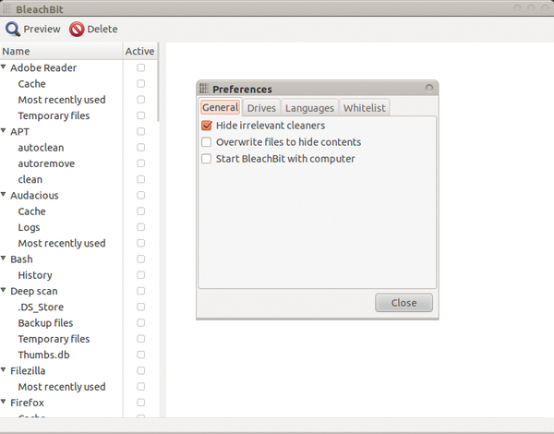The height and width of the screenshot is (434, 554).
Task: Collapse the Adobe Reader group
Action: click(4, 66)
